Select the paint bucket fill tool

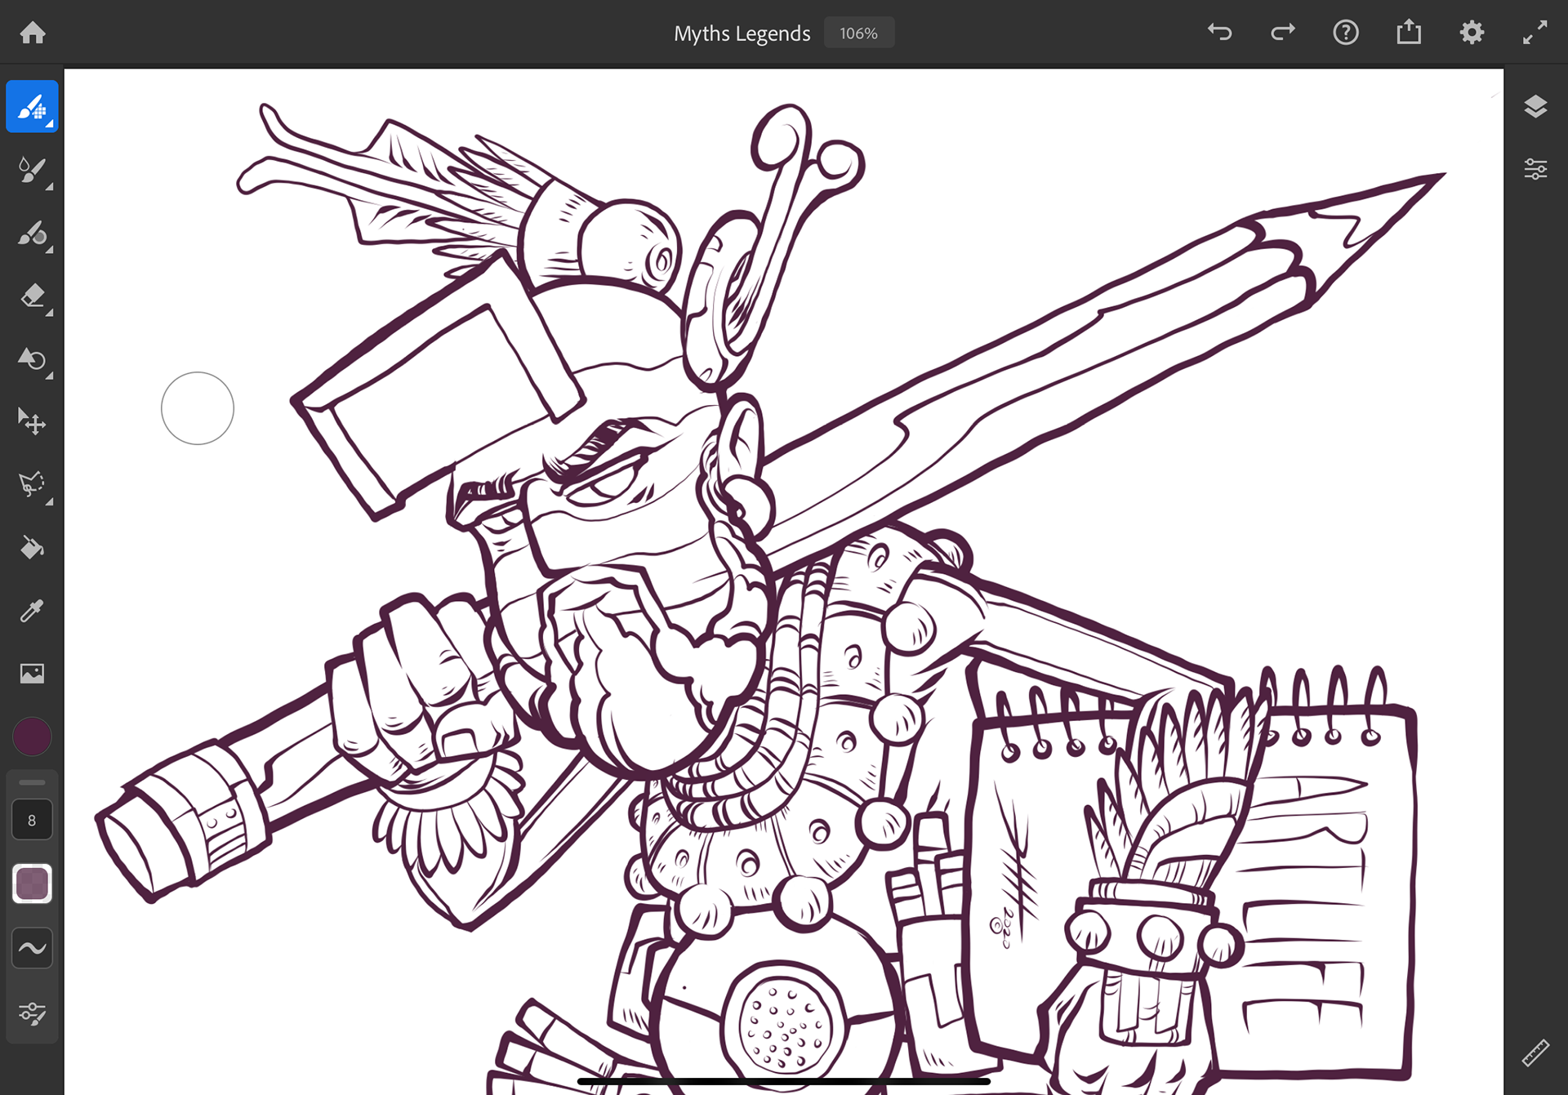coord(32,547)
